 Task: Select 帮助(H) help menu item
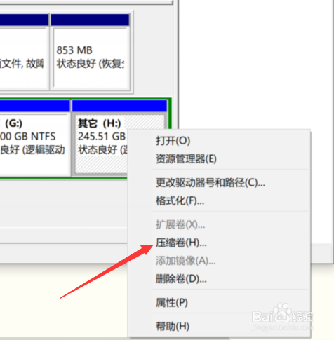point(173,327)
